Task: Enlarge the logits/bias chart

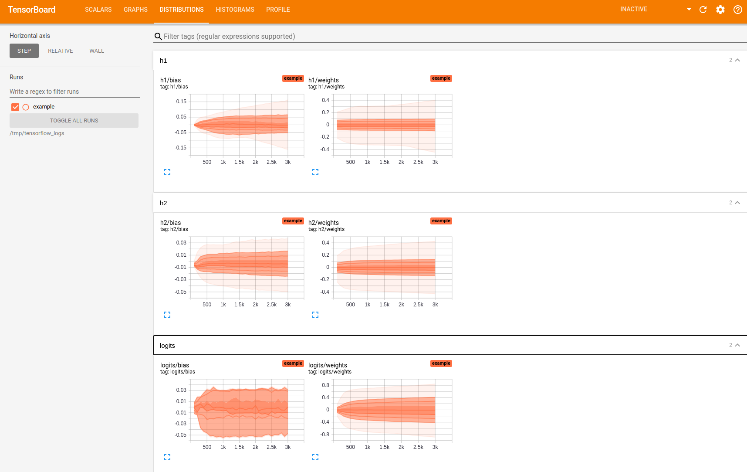Action: (x=167, y=457)
